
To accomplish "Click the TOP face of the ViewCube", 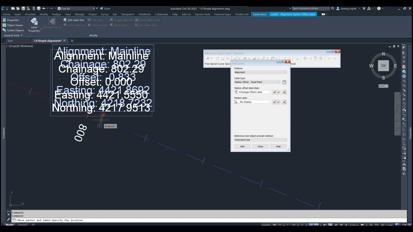I will (x=383, y=65).
